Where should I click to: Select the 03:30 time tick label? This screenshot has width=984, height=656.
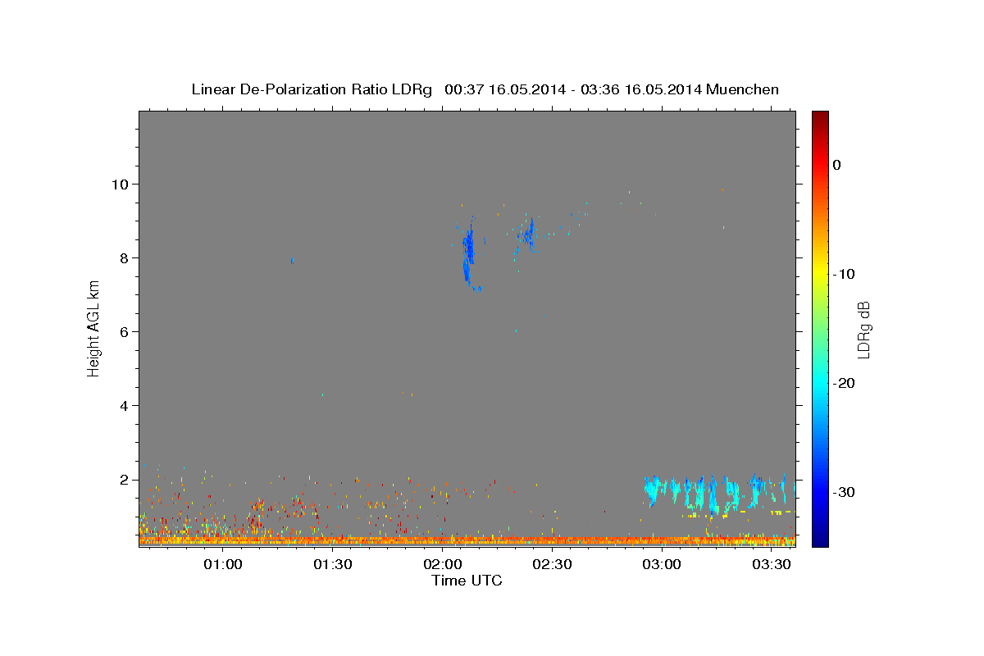771,564
